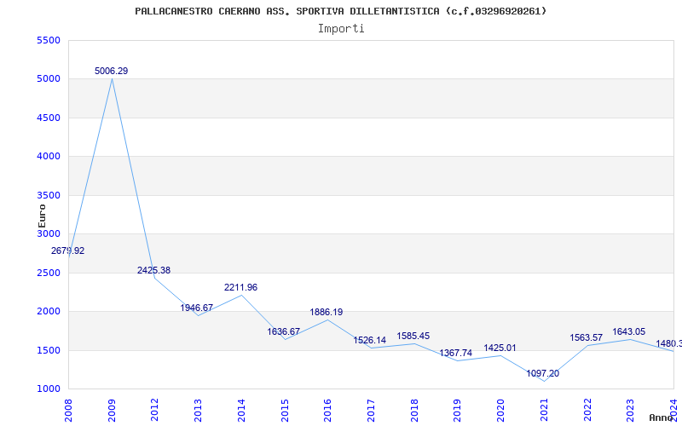Click the x-axis year 2016
682x426 pixels.
[x=327, y=411]
